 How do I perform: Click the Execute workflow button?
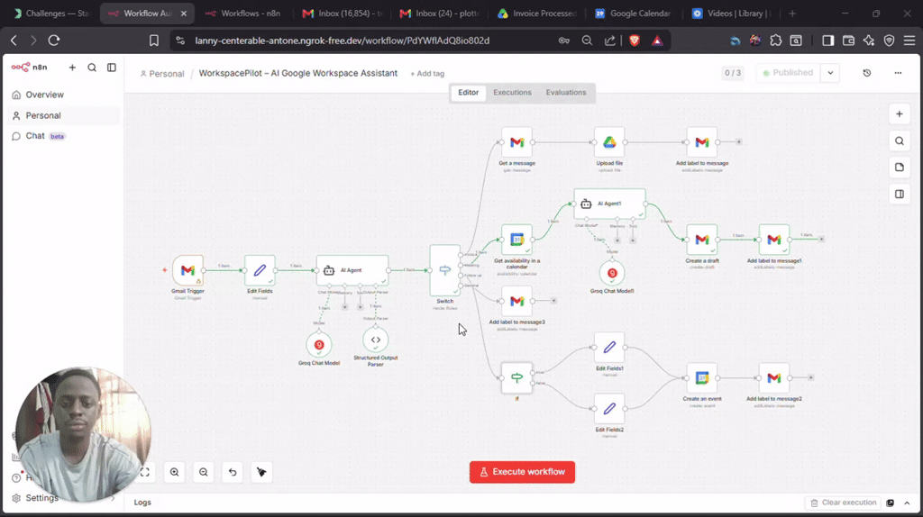pyautogui.click(x=522, y=472)
